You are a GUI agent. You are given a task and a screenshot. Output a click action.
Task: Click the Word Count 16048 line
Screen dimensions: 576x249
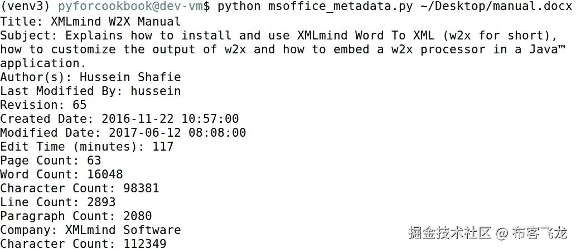pos(61,175)
